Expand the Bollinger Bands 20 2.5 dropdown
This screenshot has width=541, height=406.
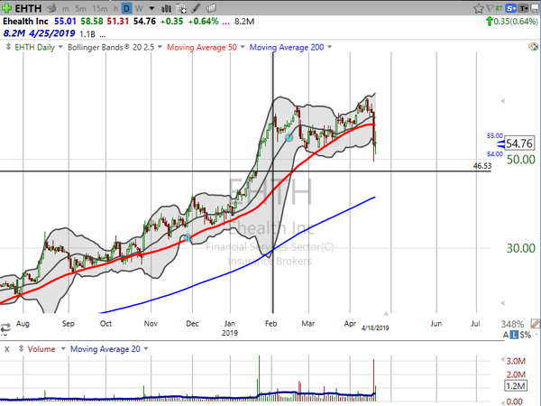coord(160,47)
